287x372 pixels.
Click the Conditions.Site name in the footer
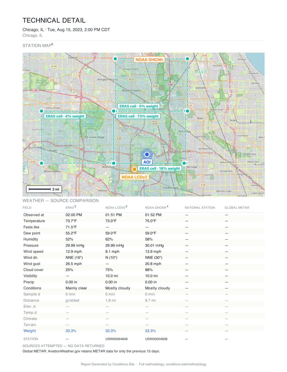[123, 364]
